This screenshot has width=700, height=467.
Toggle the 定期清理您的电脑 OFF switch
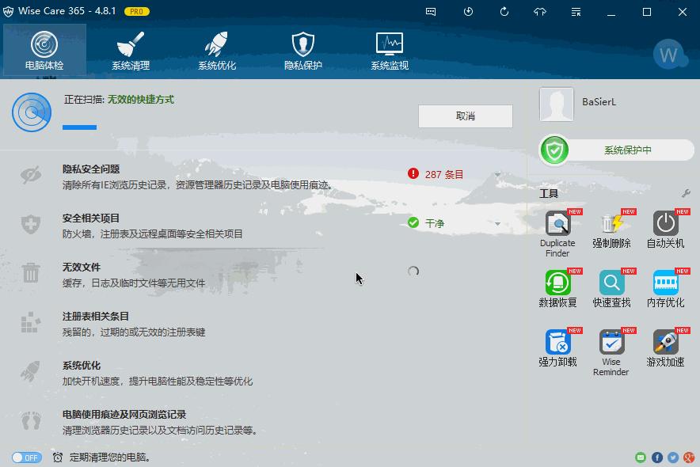coord(27,458)
